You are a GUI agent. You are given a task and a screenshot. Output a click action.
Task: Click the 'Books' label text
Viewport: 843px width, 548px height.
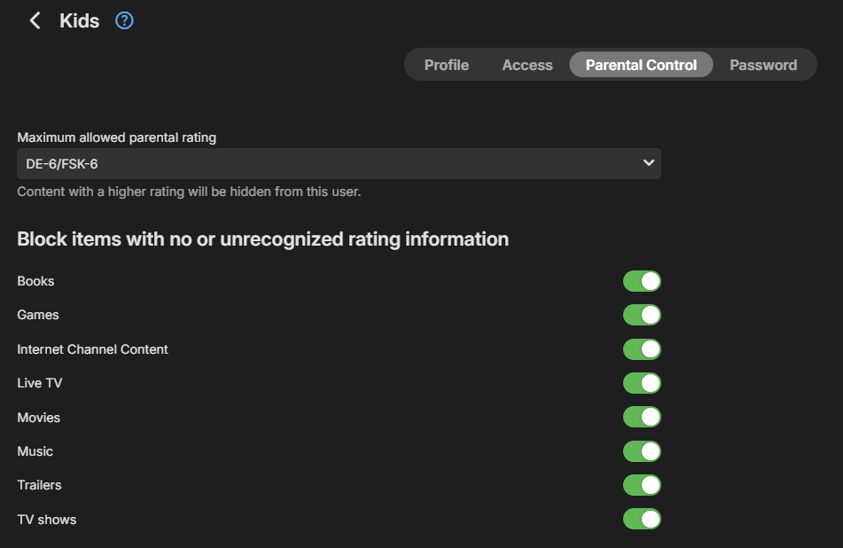point(35,281)
